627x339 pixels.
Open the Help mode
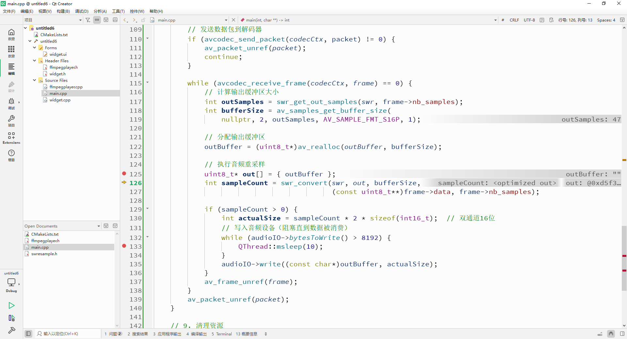[11, 155]
